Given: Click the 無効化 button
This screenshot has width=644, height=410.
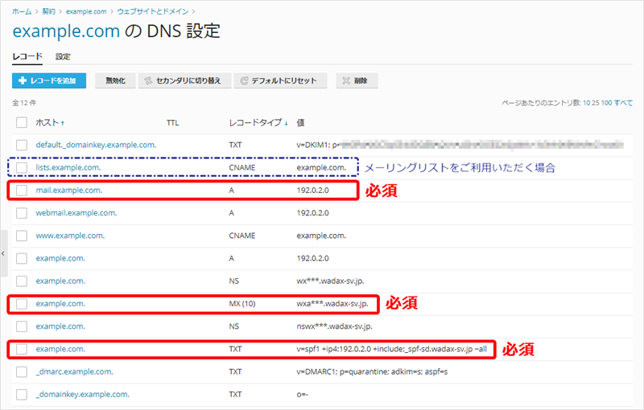Looking at the screenshot, I should (115, 80).
